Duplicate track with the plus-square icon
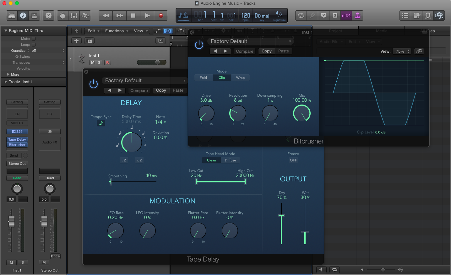 89,41
